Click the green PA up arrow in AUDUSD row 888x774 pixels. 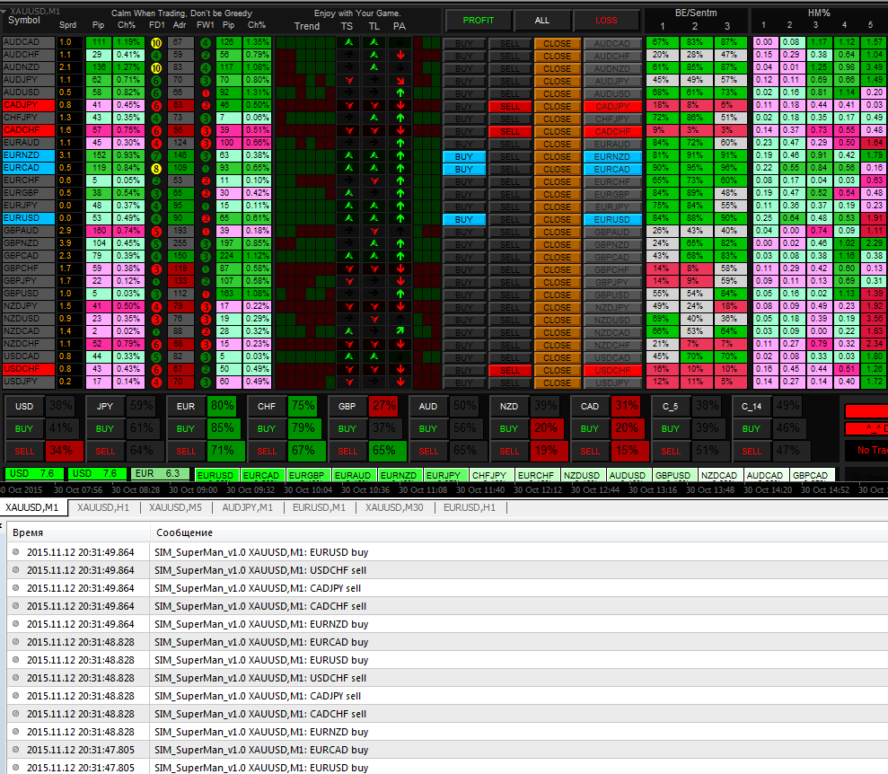point(400,92)
